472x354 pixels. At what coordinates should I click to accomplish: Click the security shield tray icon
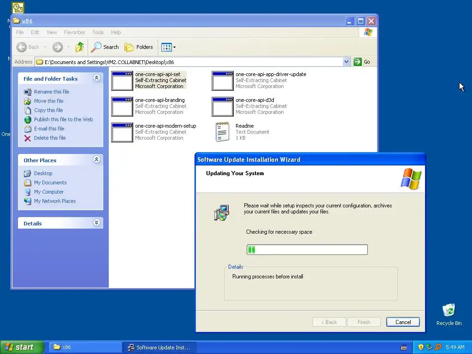click(x=421, y=347)
